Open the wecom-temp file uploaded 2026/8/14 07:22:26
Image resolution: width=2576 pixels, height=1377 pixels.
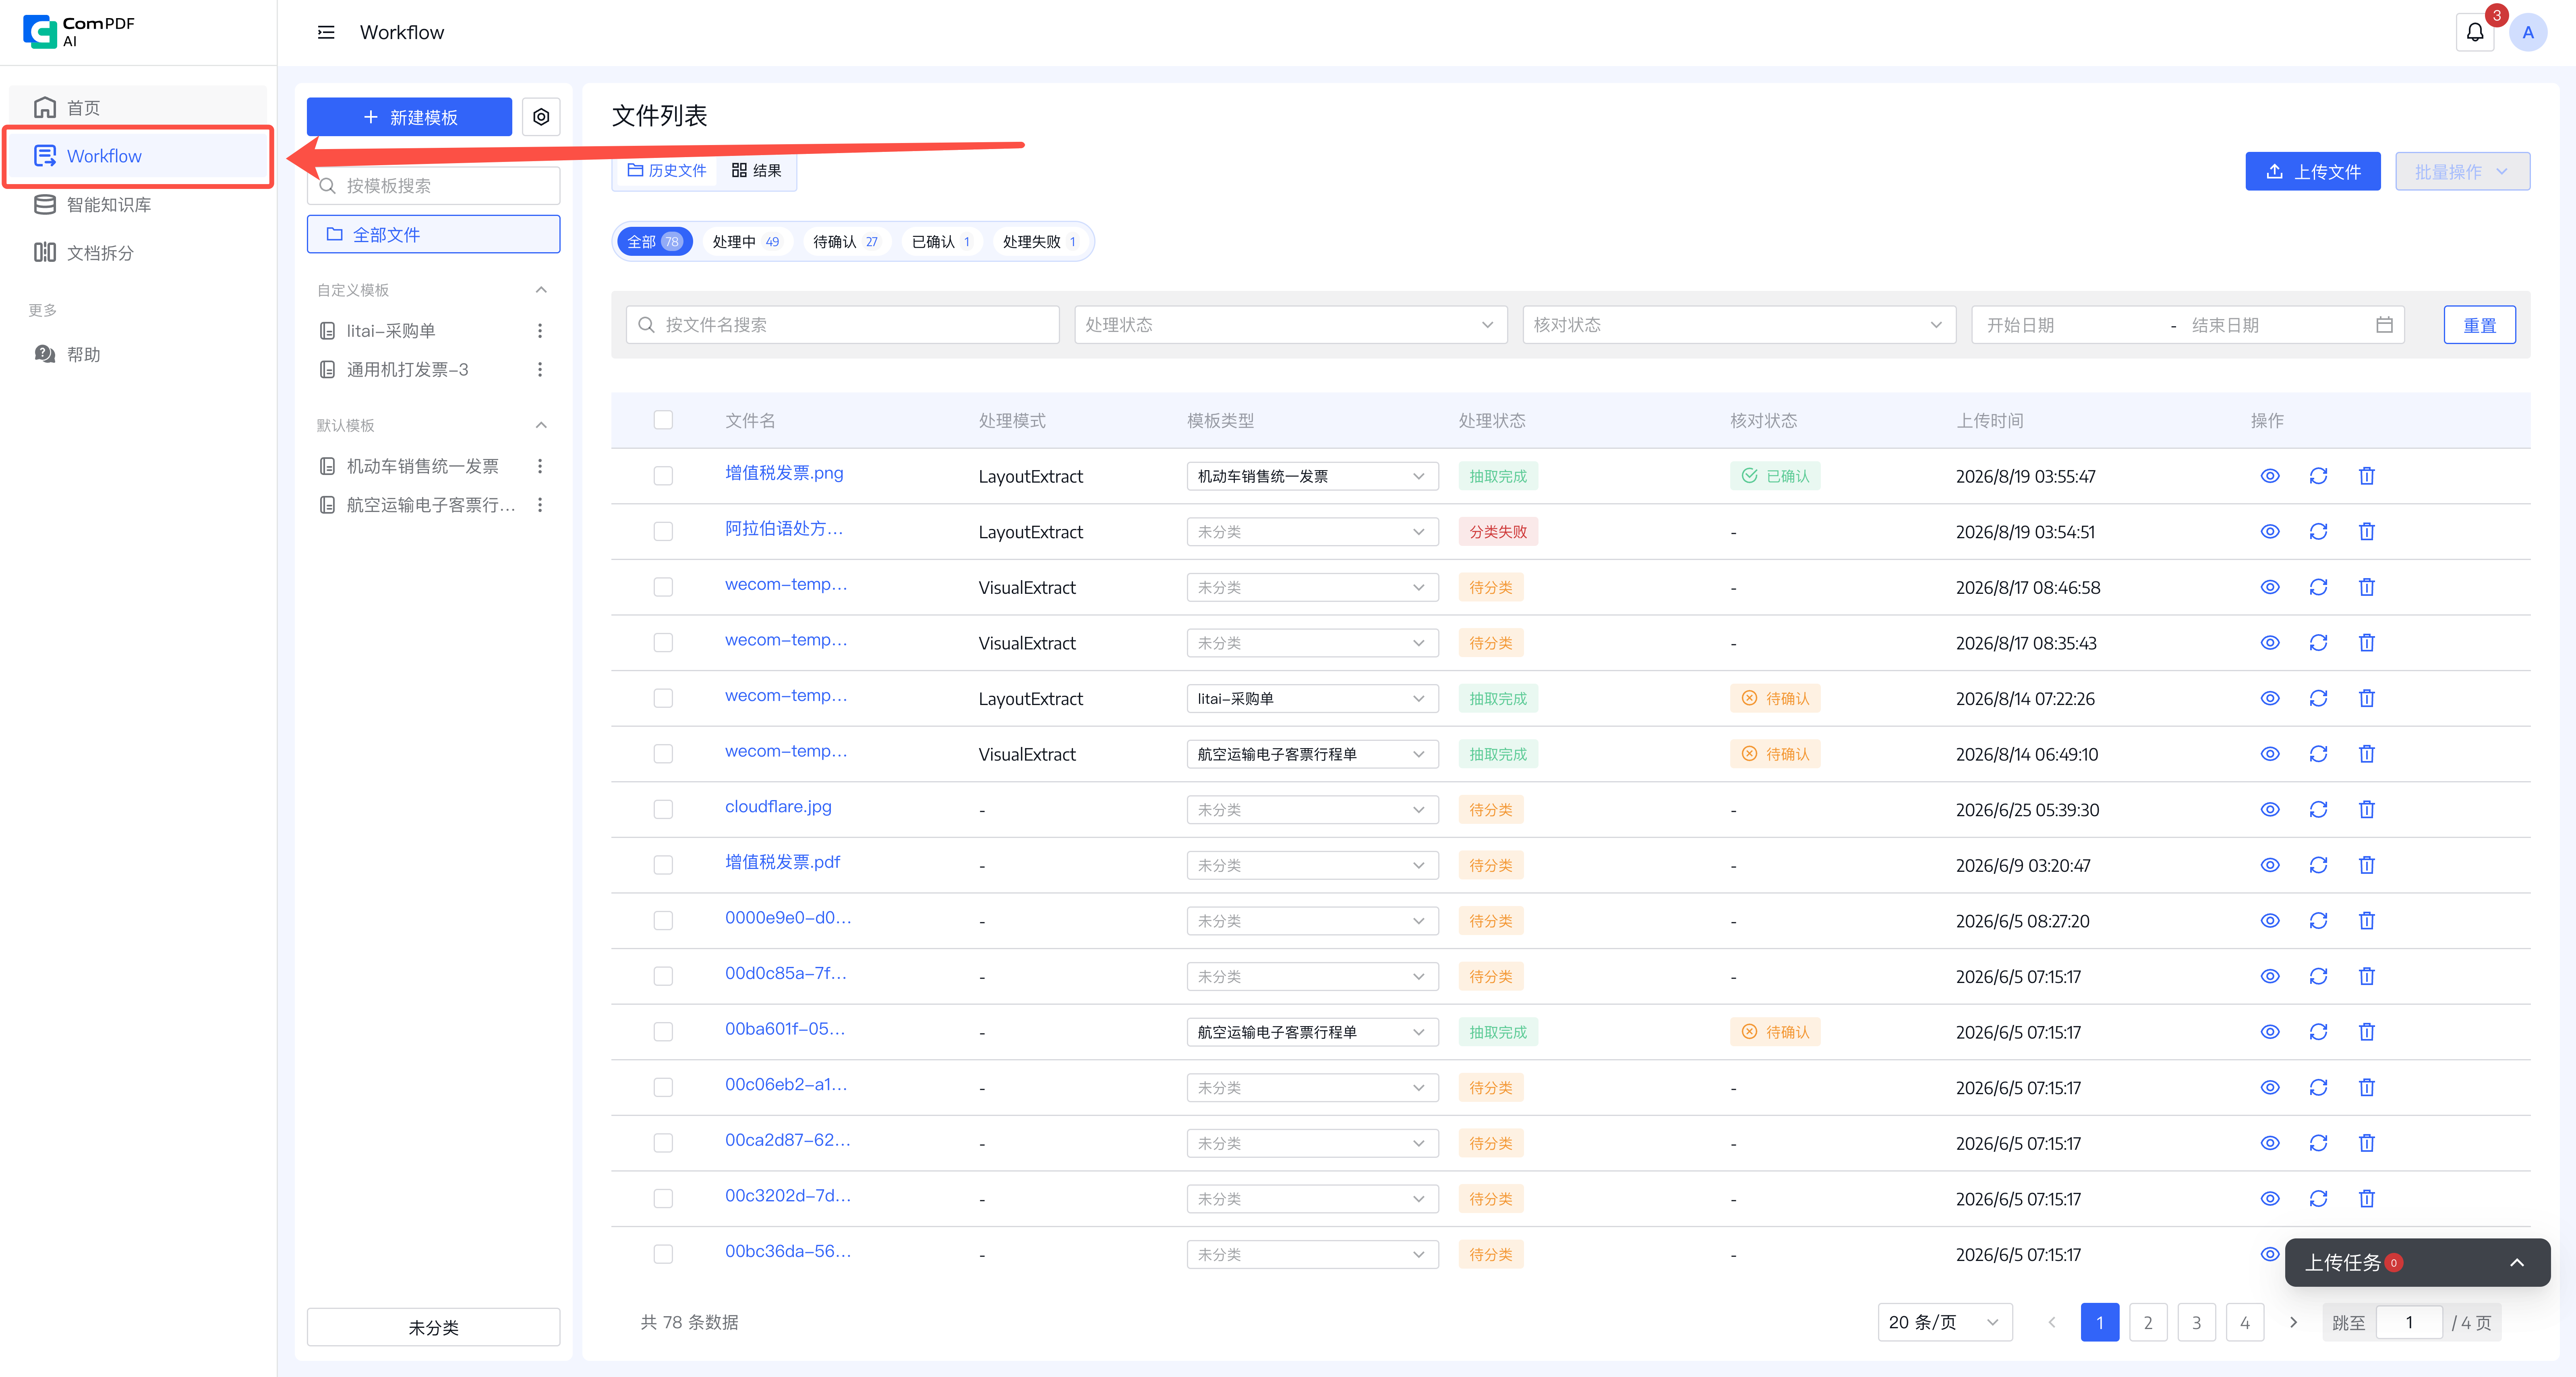[x=786, y=696]
